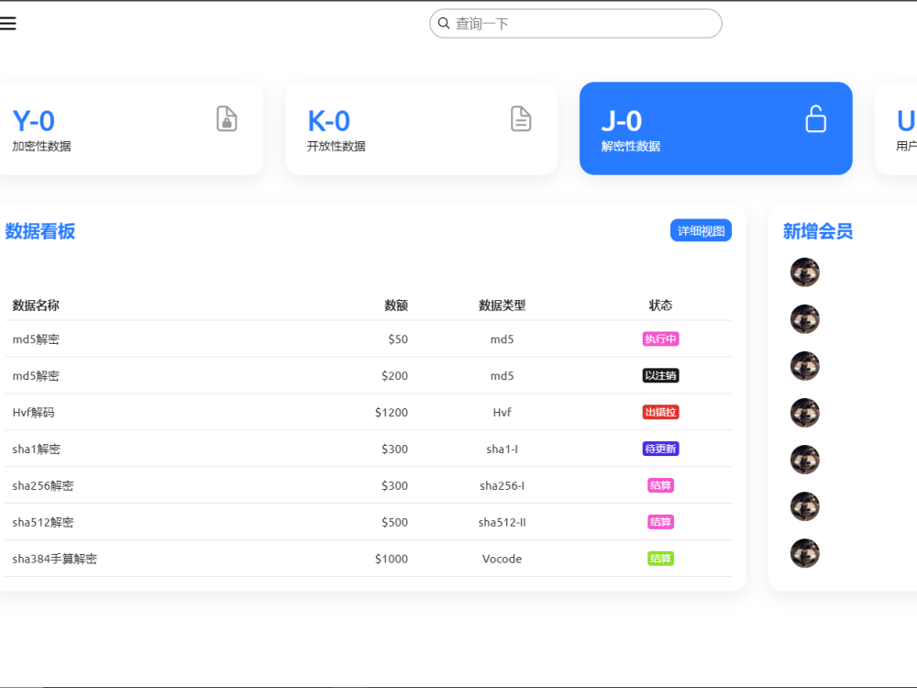This screenshot has height=688, width=917.
Task: Click the 数据名称 column header
Action: (x=36, y=305)
